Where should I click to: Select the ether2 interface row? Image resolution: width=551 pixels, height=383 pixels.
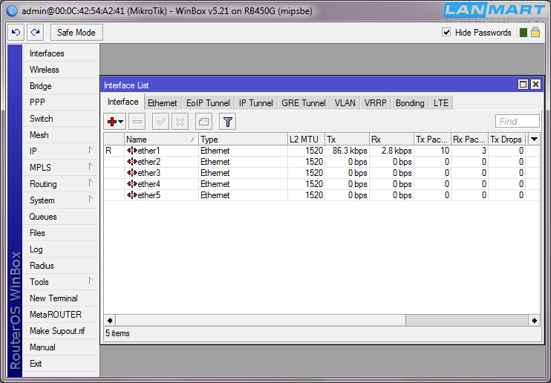[322, 162]
